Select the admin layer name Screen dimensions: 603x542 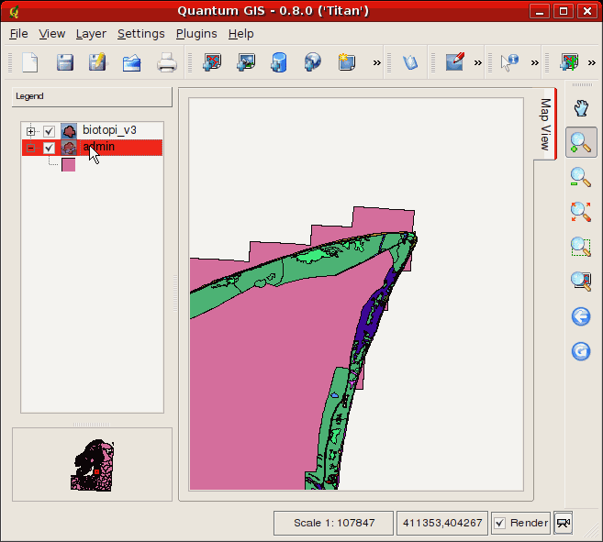pyautogui.click(x=99, y=147)
